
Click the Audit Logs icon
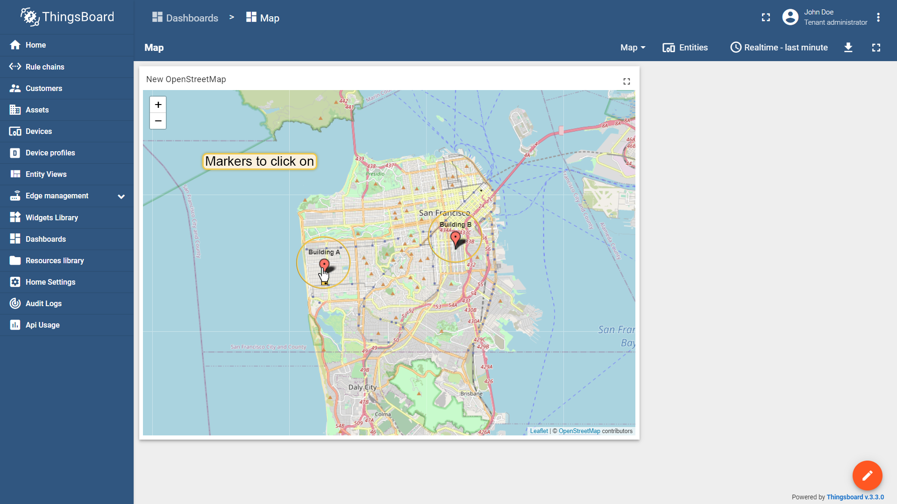[x=15, y=303]
